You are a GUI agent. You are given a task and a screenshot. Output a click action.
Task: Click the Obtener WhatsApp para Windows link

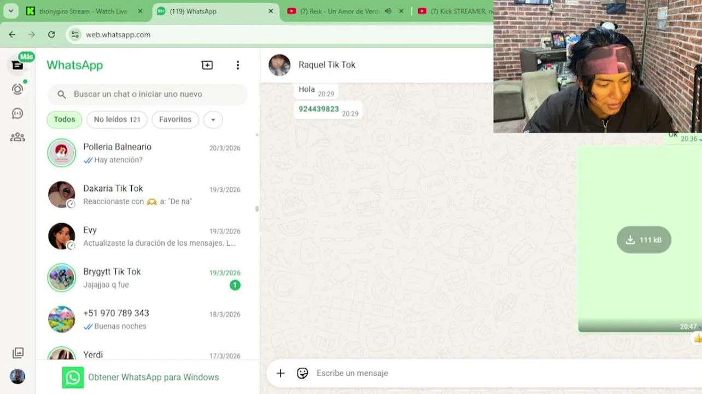[x=154, y=378]
